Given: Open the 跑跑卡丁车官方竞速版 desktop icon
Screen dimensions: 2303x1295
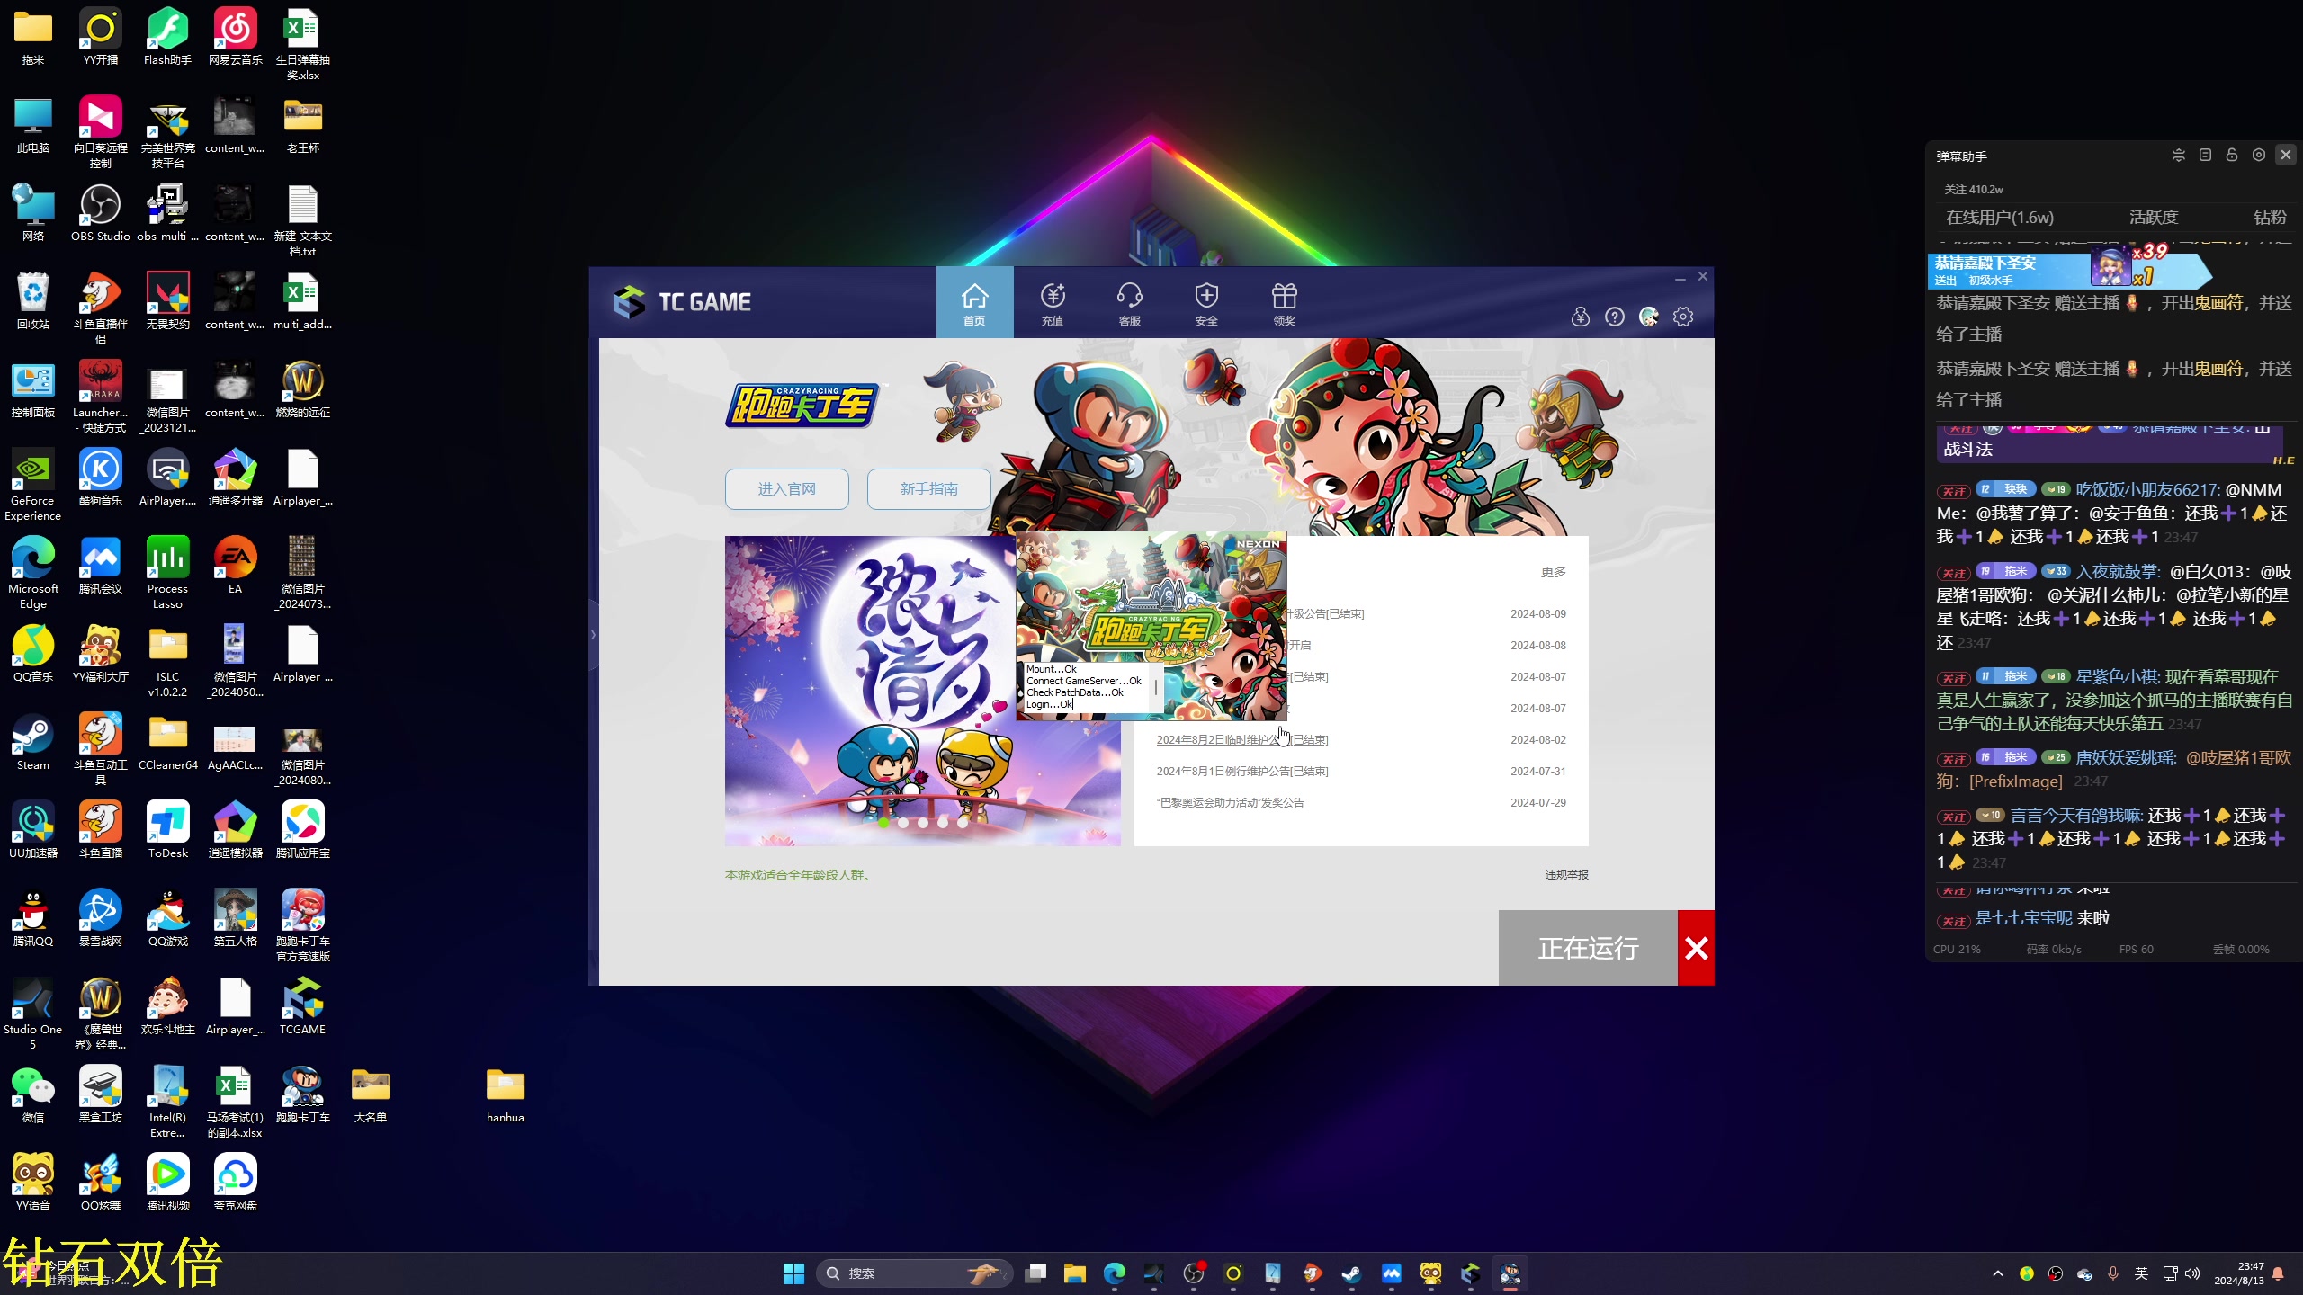Looking at the screenshot, I should (303, 924).
